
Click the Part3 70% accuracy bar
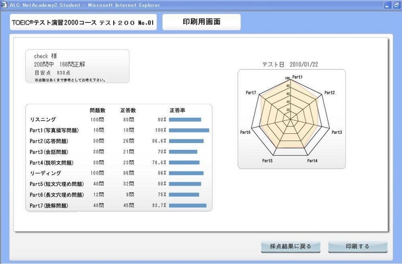(x=183, y=152)
